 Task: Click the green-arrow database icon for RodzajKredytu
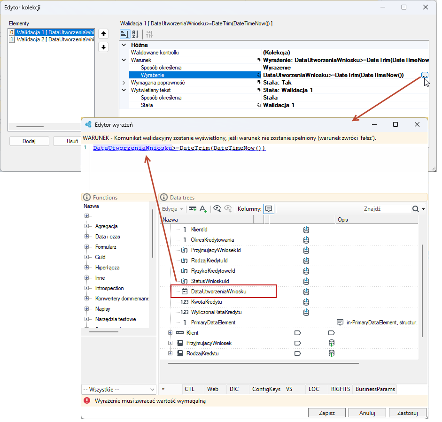pos(332,353)
